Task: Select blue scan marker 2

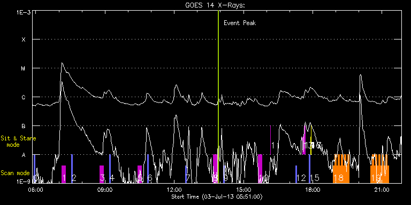Action: [x=72, y=169]
